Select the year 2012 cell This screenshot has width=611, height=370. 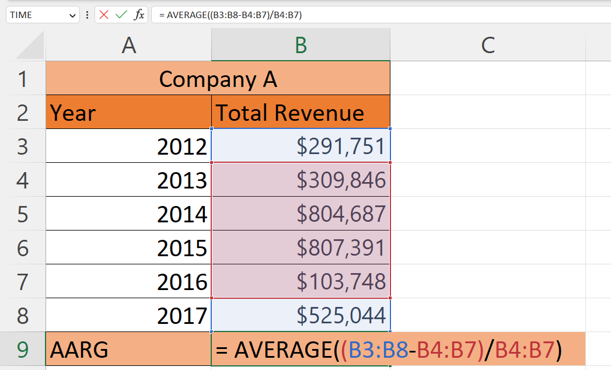click(128, 146)
